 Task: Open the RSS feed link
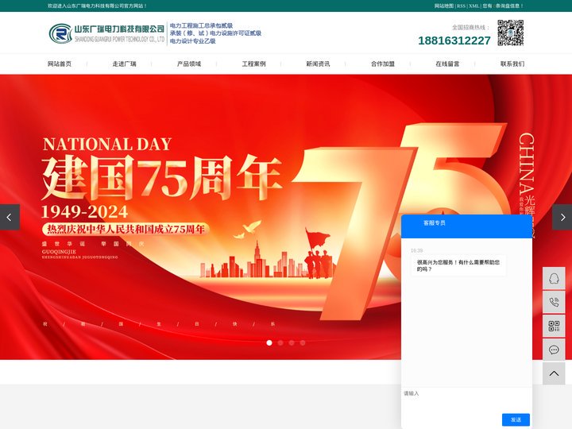(x=461, y=6)
